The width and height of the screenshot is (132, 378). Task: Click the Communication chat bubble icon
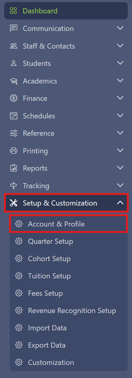tap(13, 28)
